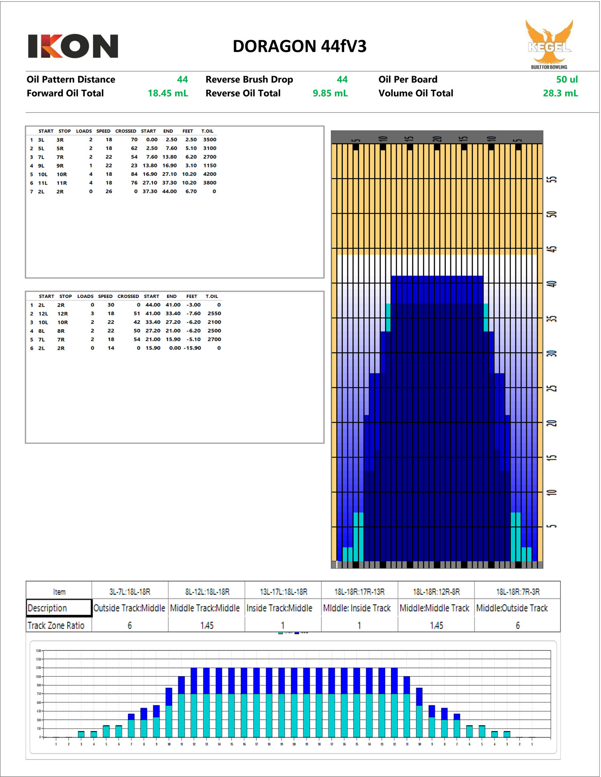Click the 12L start cell
This screenshot has height=777, width=601.
[43, 314]
